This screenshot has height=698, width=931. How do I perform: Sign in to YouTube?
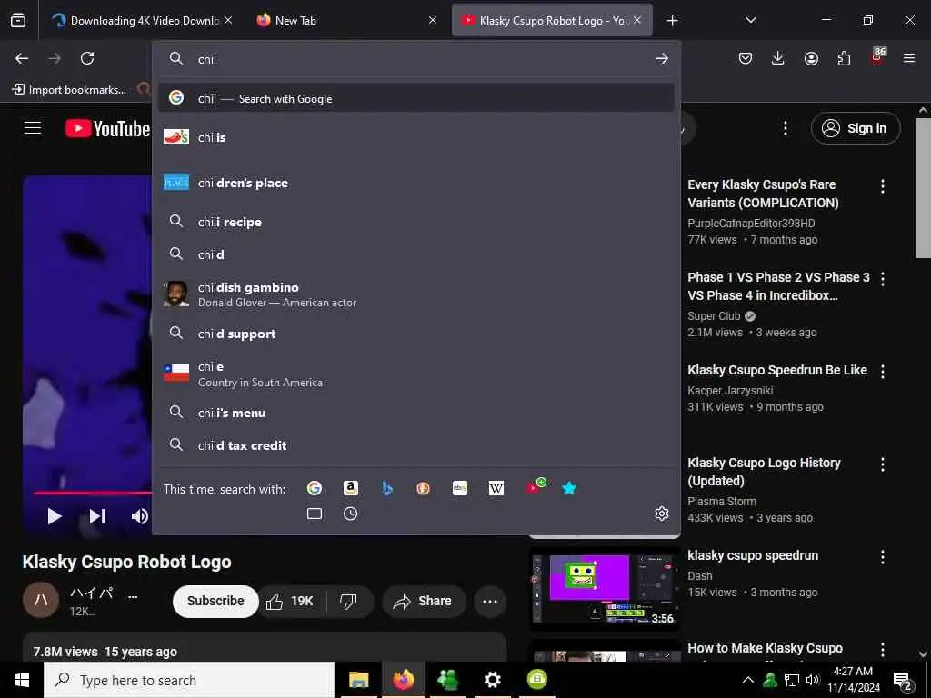pyautogui.click(x=856, y=128)
